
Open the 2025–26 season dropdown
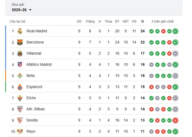tap(22, 10)
